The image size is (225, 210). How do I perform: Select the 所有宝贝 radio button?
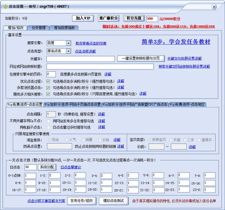pos(150,140)
